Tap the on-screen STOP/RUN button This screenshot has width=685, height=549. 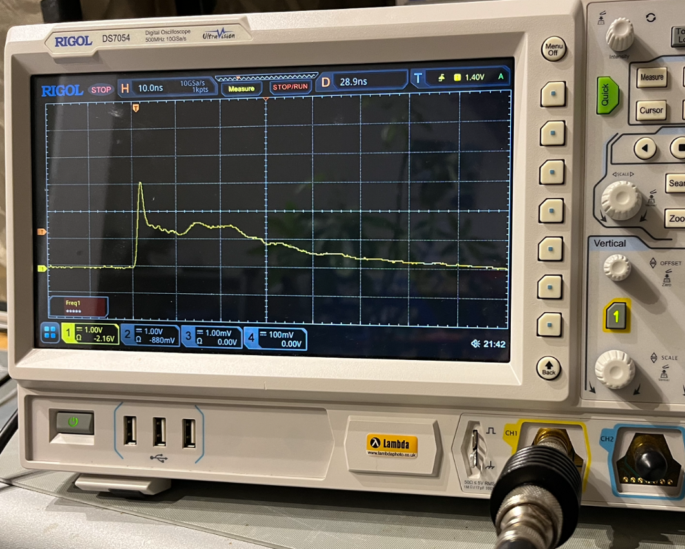coord(290,87)
